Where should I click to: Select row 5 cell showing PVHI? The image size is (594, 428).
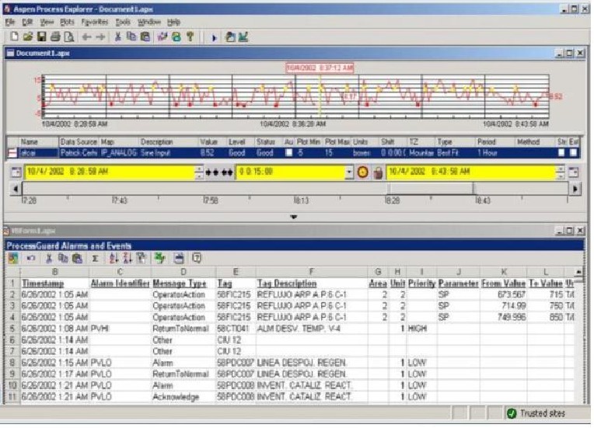[120, 329]
